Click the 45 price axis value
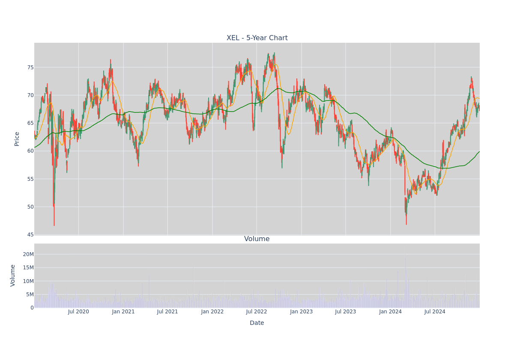 click(x=30, y=235)
